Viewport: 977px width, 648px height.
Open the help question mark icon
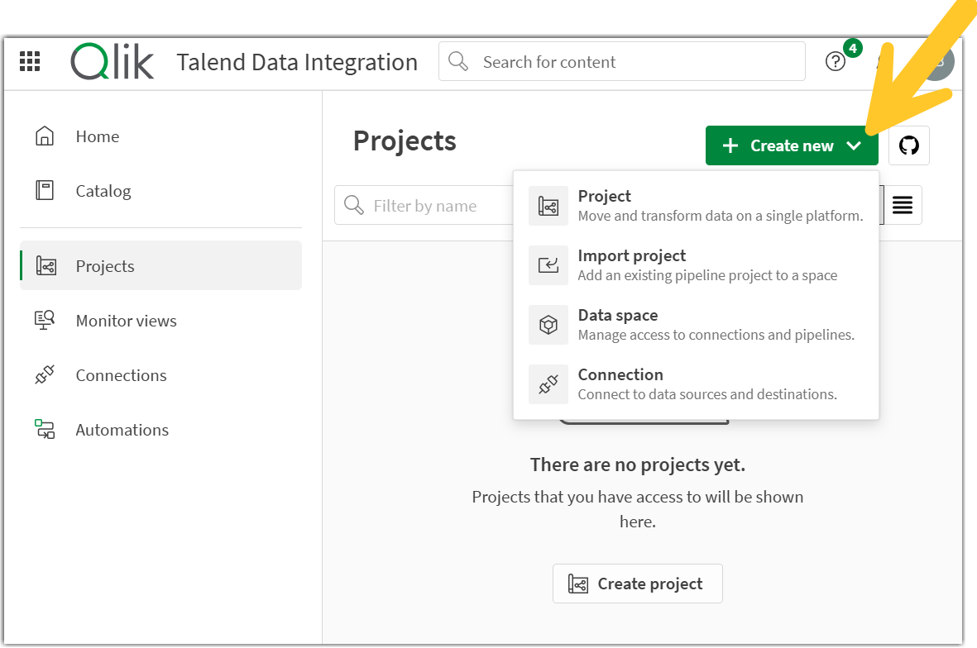pos(835,62)
